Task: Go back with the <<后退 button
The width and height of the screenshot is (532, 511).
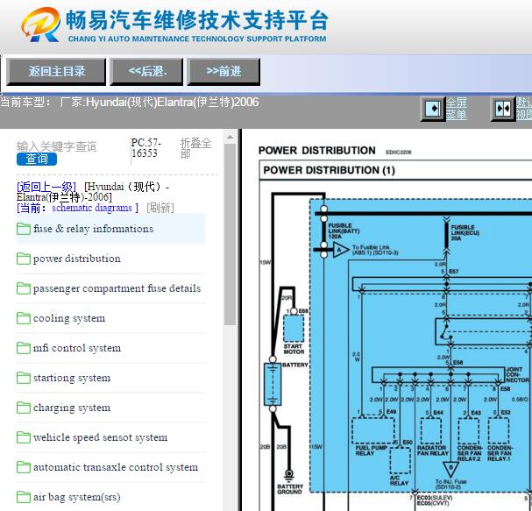Action: coord(146,72)
